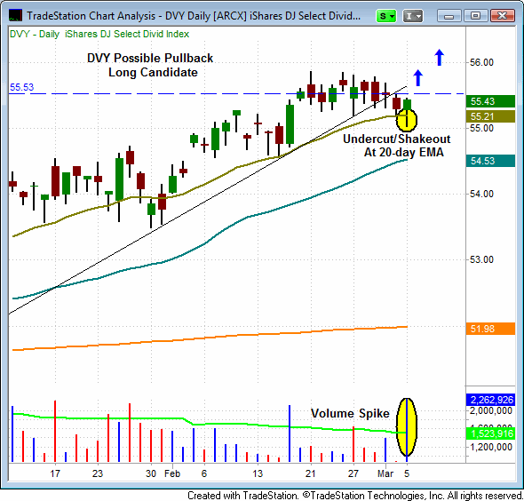Minimize the chart analysis window
This screenshot has height=501, width=524.
[449, 16]
